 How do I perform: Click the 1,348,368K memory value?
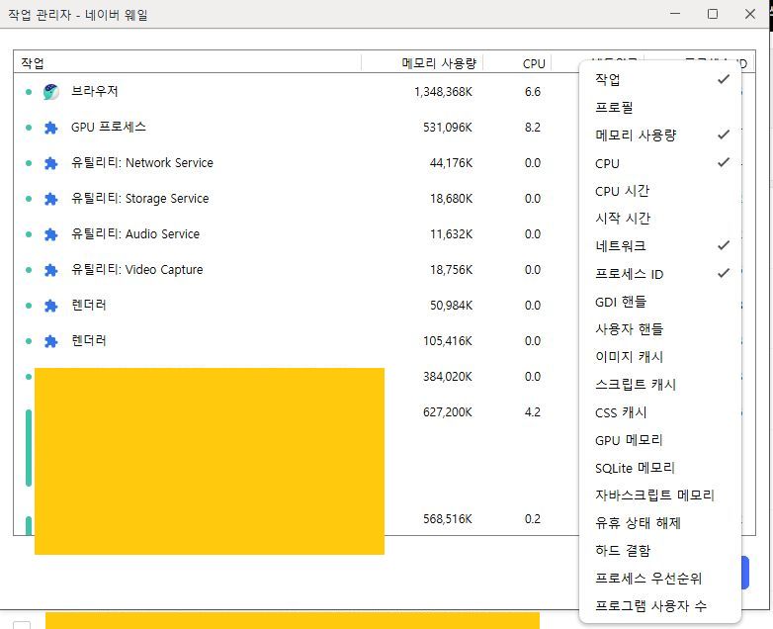443,92
